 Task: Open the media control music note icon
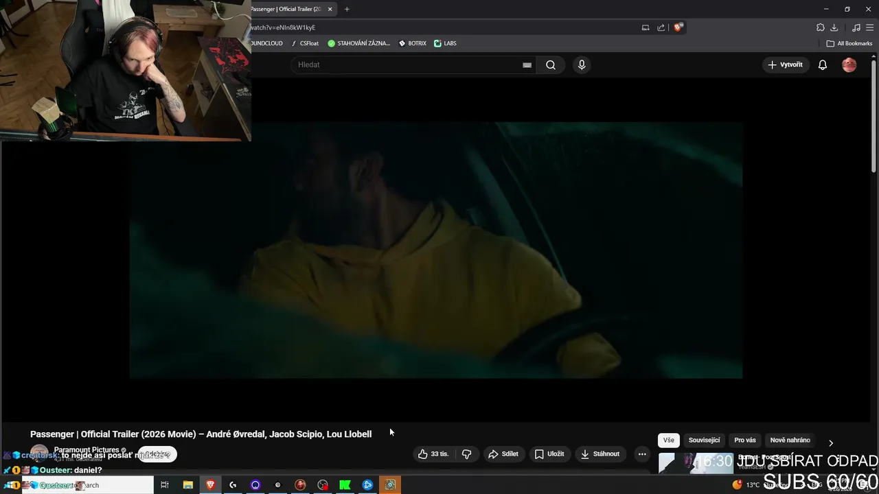click(x=856, y=27)
